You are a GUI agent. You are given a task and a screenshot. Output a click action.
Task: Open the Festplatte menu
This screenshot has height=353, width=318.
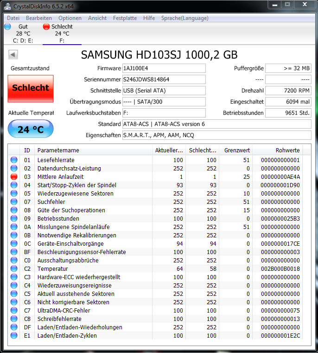click(125, 18)
